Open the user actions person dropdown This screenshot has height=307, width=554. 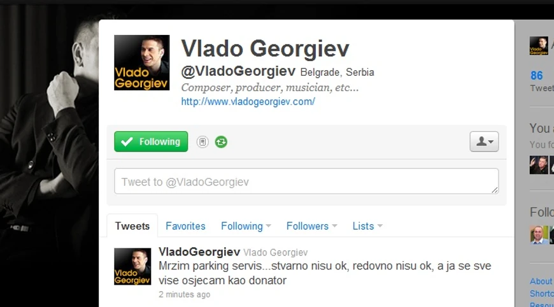[x=484, y=141]
